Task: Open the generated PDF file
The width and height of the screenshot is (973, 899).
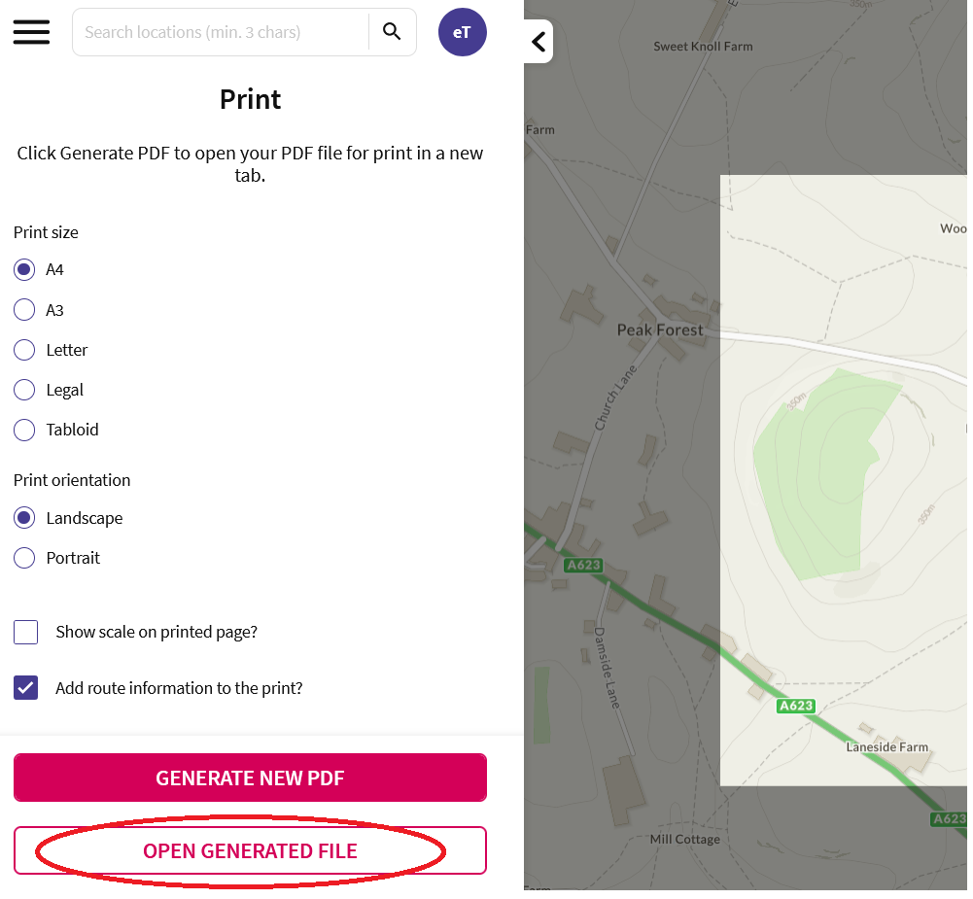Action: (250, 849)
